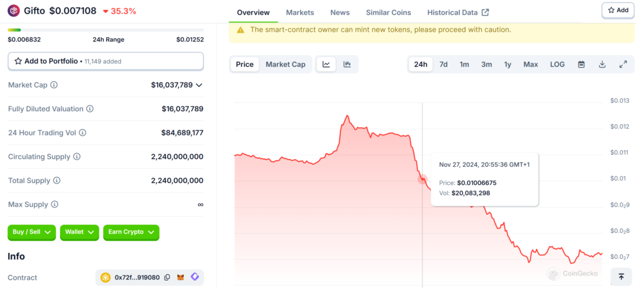Open the Earn Crypto dropdown
Viewport: 636px width, 288px height.
(x=131, y=232)
